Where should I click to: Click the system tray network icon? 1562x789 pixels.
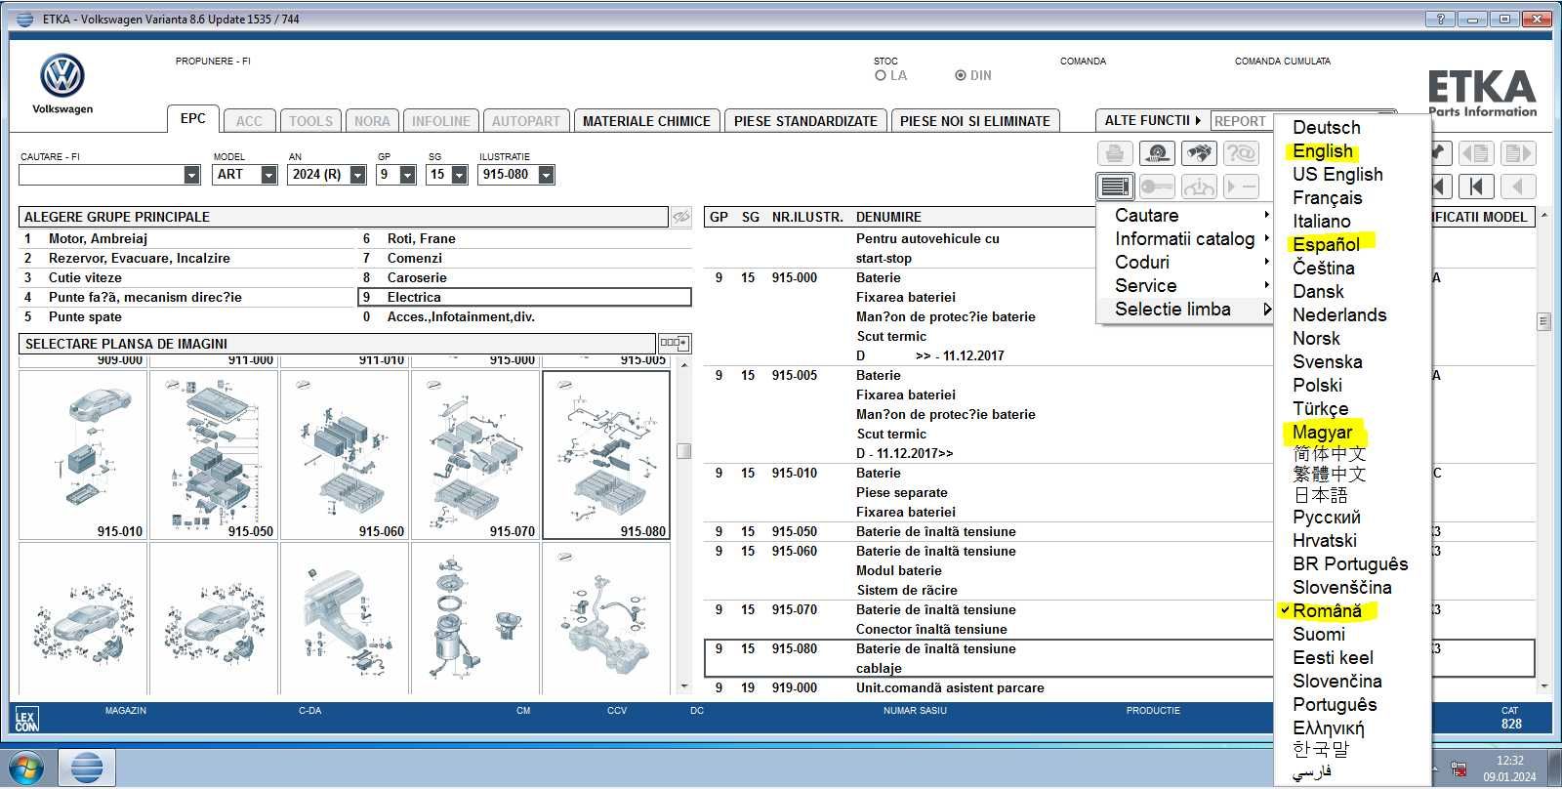click(1459, 768)
